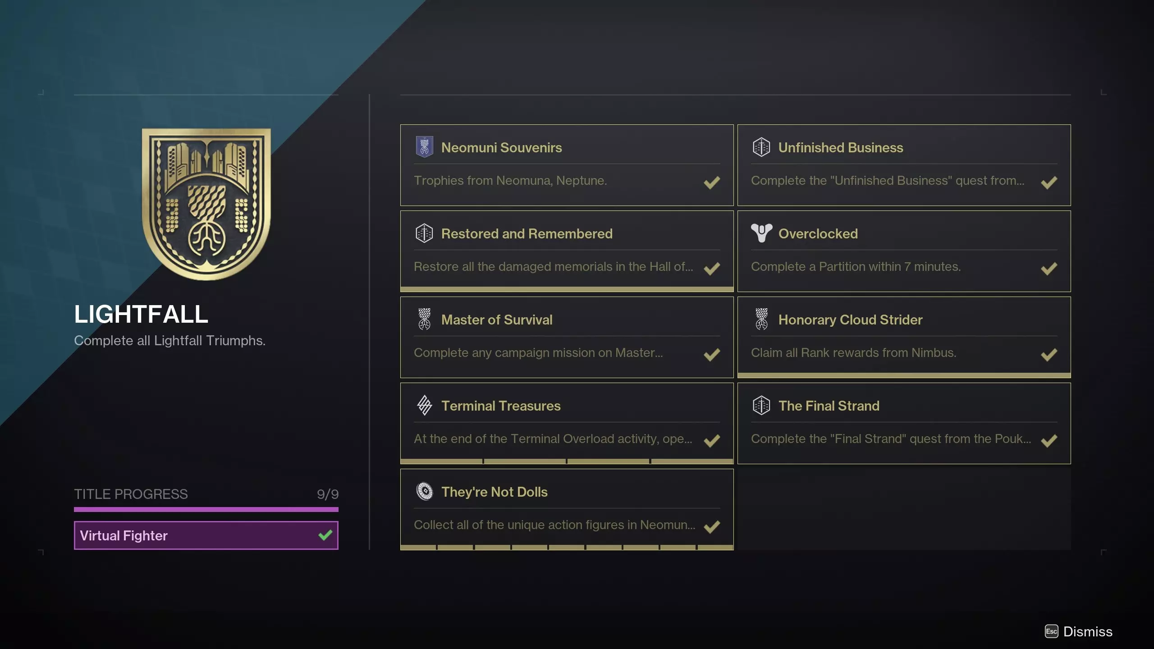Viewport: 1154px width, 649px height.
Task: Click the Overclocked completion checkmark
Action: coord(1049,269)
